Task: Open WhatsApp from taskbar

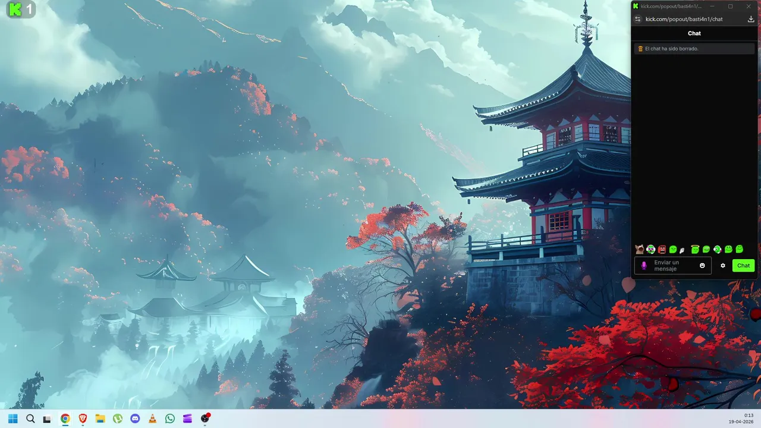Action: point(170,418)
